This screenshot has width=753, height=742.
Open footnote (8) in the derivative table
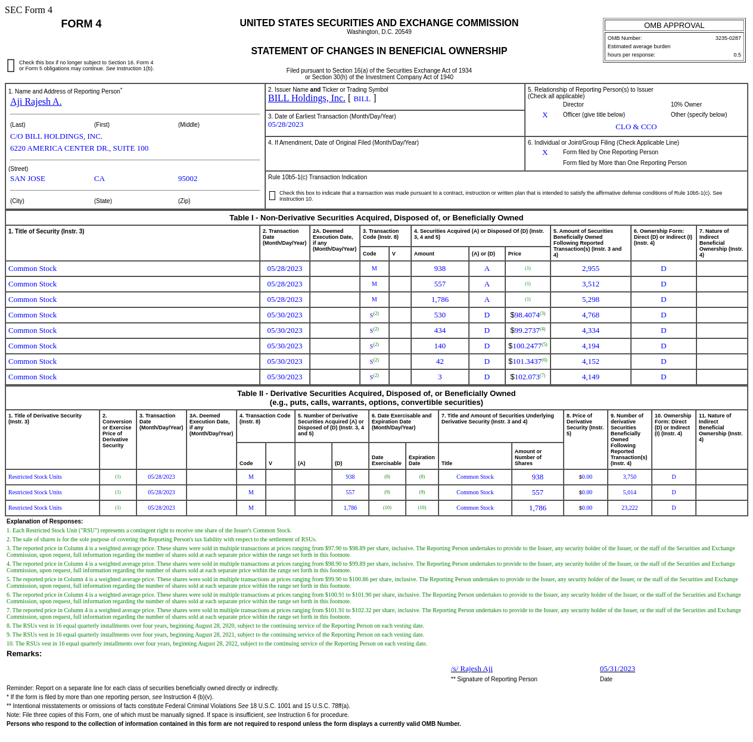[387, 476]
